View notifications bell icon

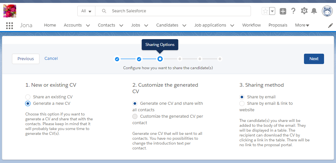tap(314, 11)
